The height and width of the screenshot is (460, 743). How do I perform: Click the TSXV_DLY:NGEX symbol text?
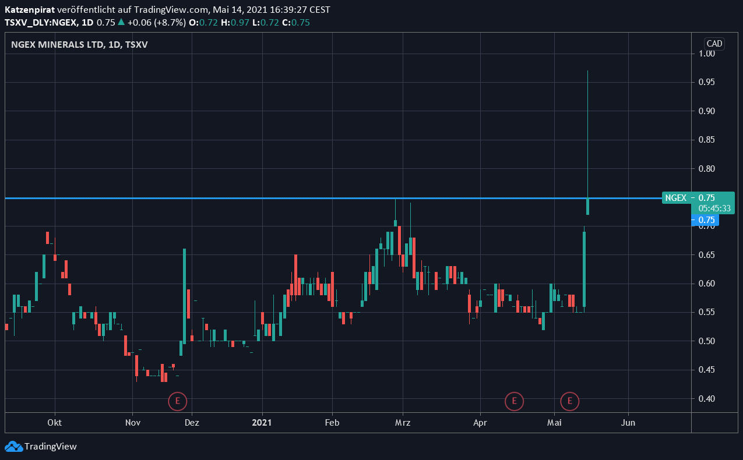[x=41, y=23]
